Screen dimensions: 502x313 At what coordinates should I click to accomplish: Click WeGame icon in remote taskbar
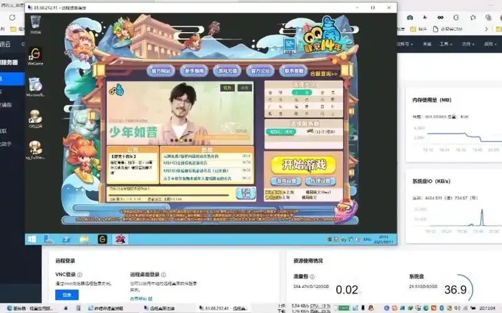pos(102,239)
